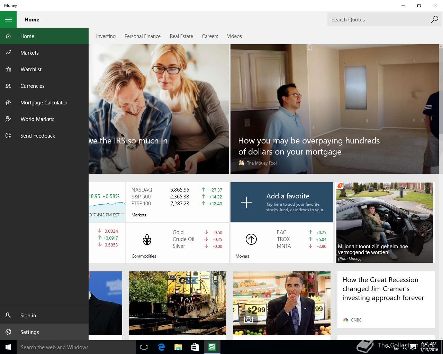Click the Mortgage Calculator house icon

click(x=8, y=102)
